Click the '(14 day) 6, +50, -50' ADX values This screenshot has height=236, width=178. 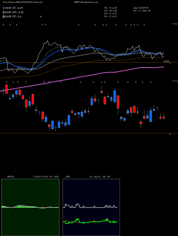[x=99, y=177]
